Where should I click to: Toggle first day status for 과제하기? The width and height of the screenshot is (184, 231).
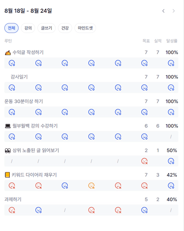pyautogui.click(x=12, y=210)
